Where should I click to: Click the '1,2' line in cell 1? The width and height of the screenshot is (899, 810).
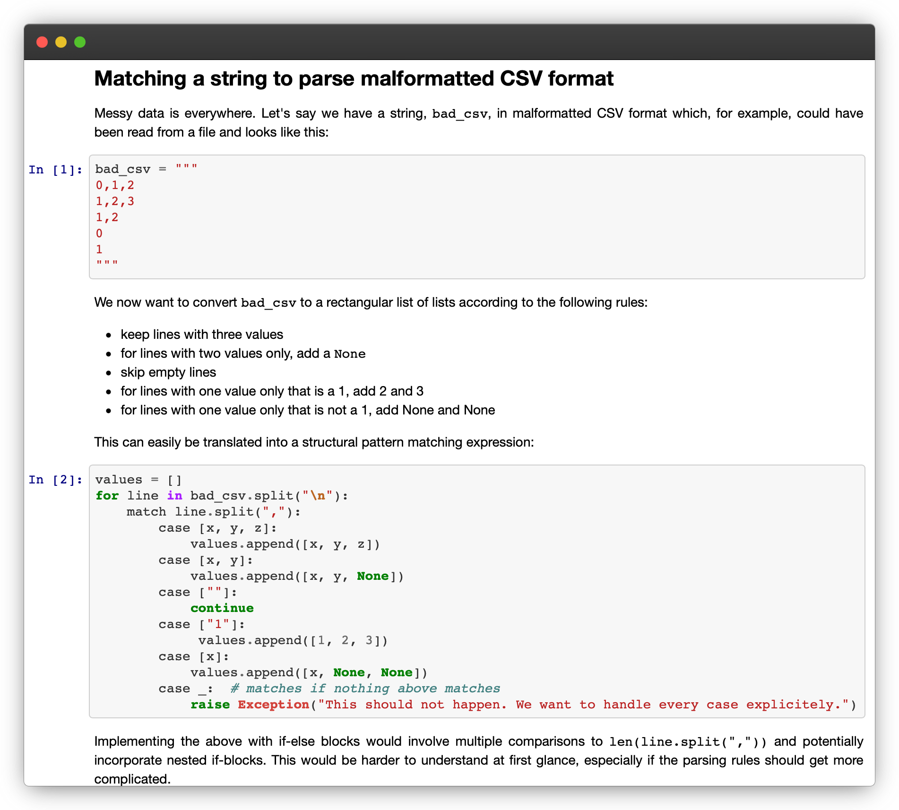(x=107, y=217)
